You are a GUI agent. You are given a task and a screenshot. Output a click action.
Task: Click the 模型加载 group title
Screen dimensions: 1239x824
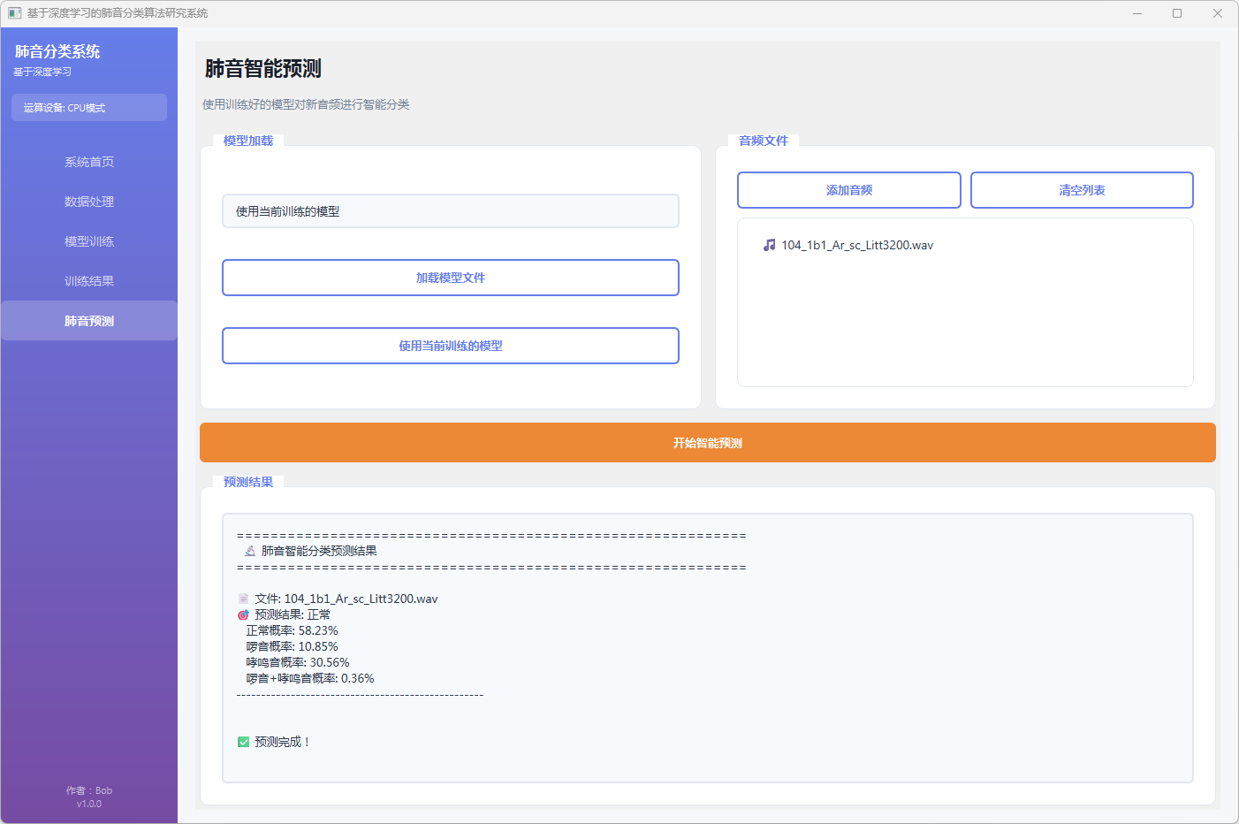(248, 141)
